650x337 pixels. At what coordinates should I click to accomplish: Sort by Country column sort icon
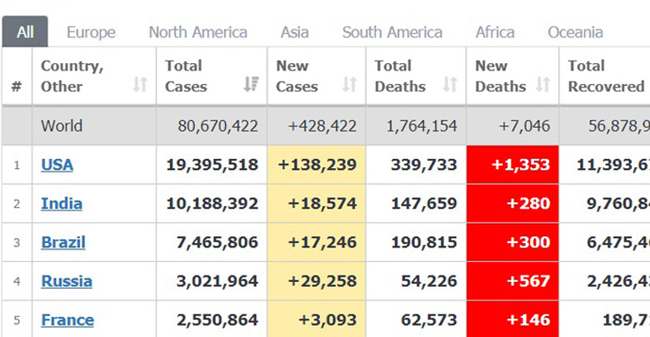click(140, 85)
